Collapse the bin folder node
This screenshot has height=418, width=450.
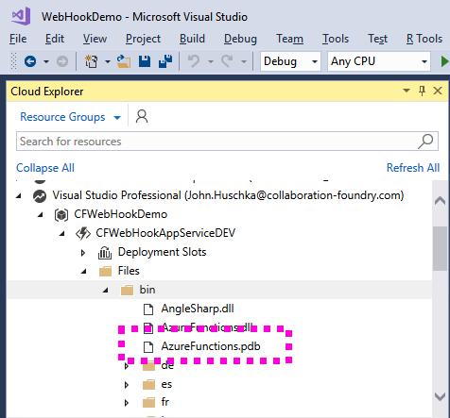tap(106, 291)
